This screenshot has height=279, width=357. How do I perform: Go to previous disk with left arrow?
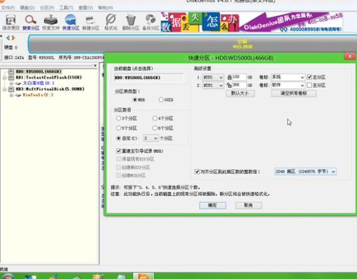(x=8, y=38)
